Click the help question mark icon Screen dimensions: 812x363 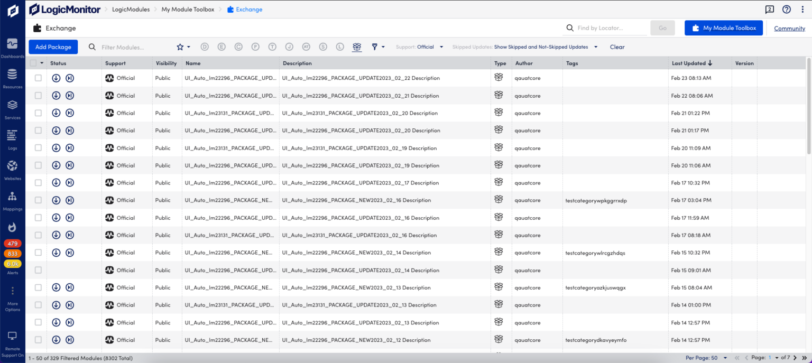[x=787, y=10]
